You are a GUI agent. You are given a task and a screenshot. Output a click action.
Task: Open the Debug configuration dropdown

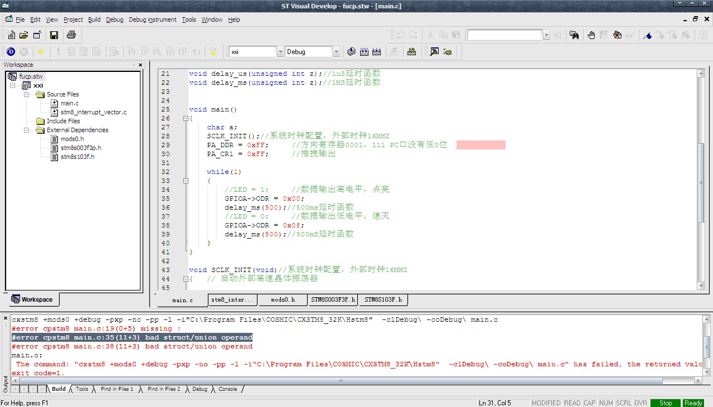[x=336, y=52]
